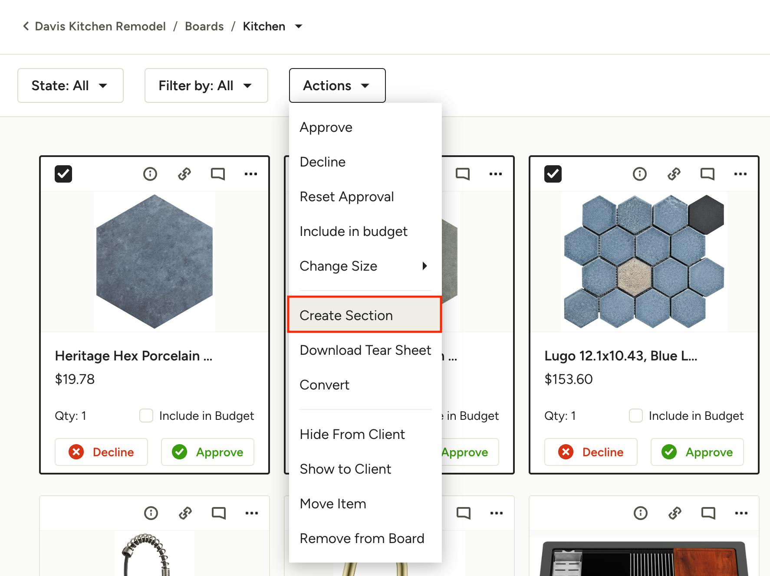Image resolution: width=770 pixels, height=576 pixels.
Task: Open comments on Heritage Hex Porcelain card
Action: (218, 174)
